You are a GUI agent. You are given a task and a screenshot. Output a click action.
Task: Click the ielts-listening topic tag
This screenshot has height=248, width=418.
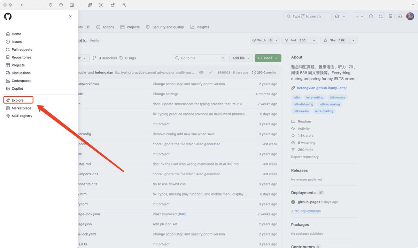303,104
